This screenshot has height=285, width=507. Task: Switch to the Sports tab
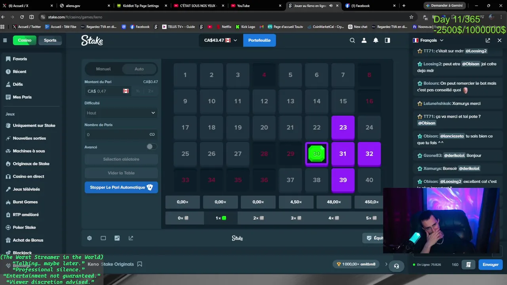[x=50, y=40]
